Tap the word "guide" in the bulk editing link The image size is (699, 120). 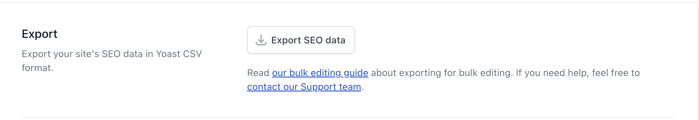[356, 73]
